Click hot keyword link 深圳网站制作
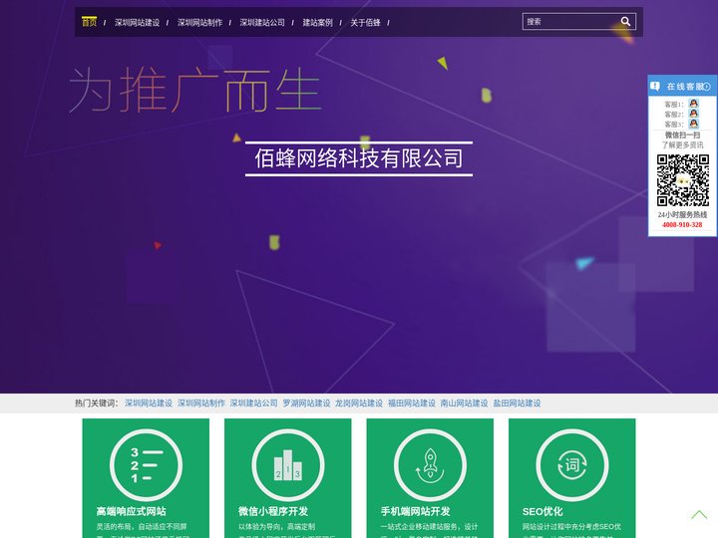 [201, 403]
